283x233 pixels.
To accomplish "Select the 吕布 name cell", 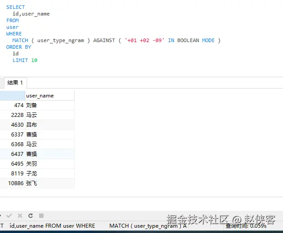I will (50, 124).
